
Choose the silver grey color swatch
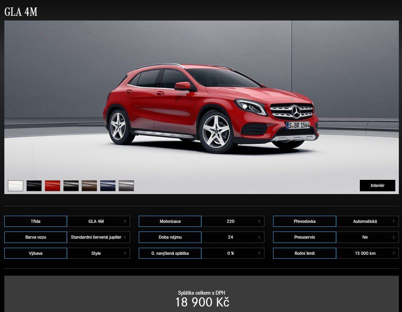coord(126,186)
